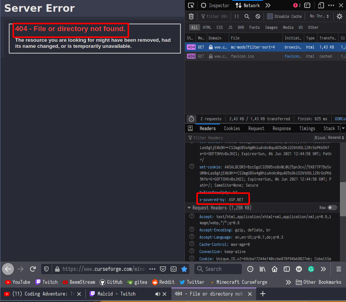
Task: Filter requests by JS type
Action: click(230, 27)
